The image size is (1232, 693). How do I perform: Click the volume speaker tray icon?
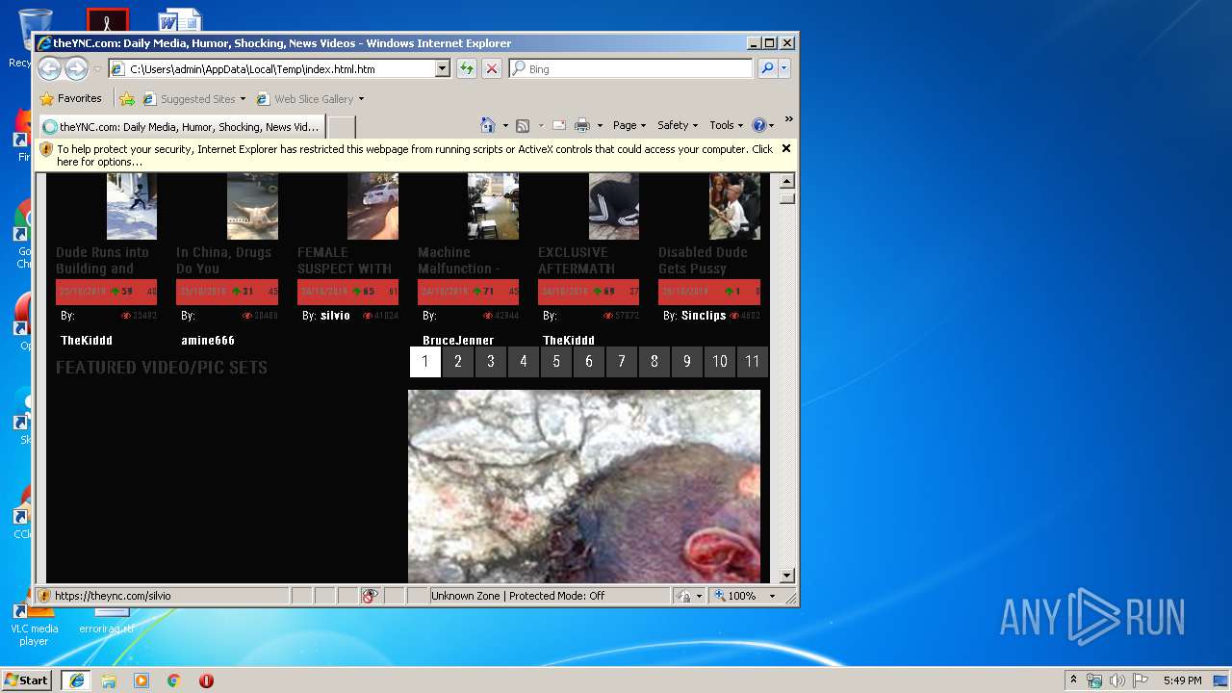(1116, 680)
